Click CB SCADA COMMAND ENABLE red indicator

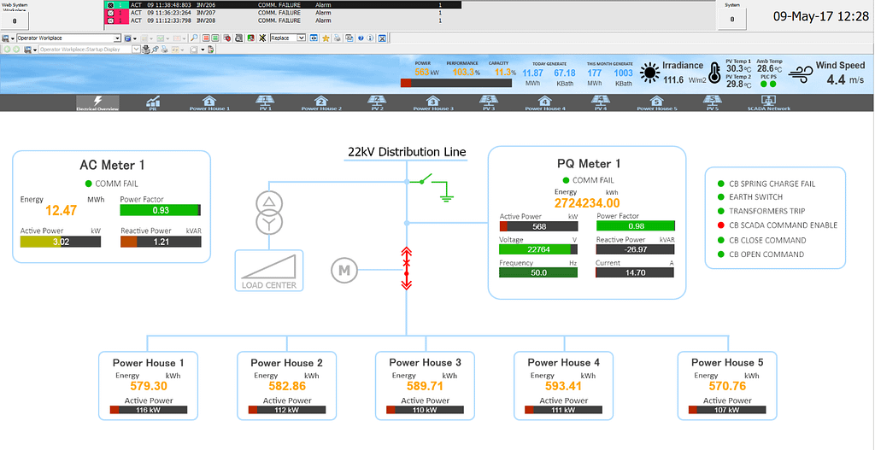pos(720,225)
